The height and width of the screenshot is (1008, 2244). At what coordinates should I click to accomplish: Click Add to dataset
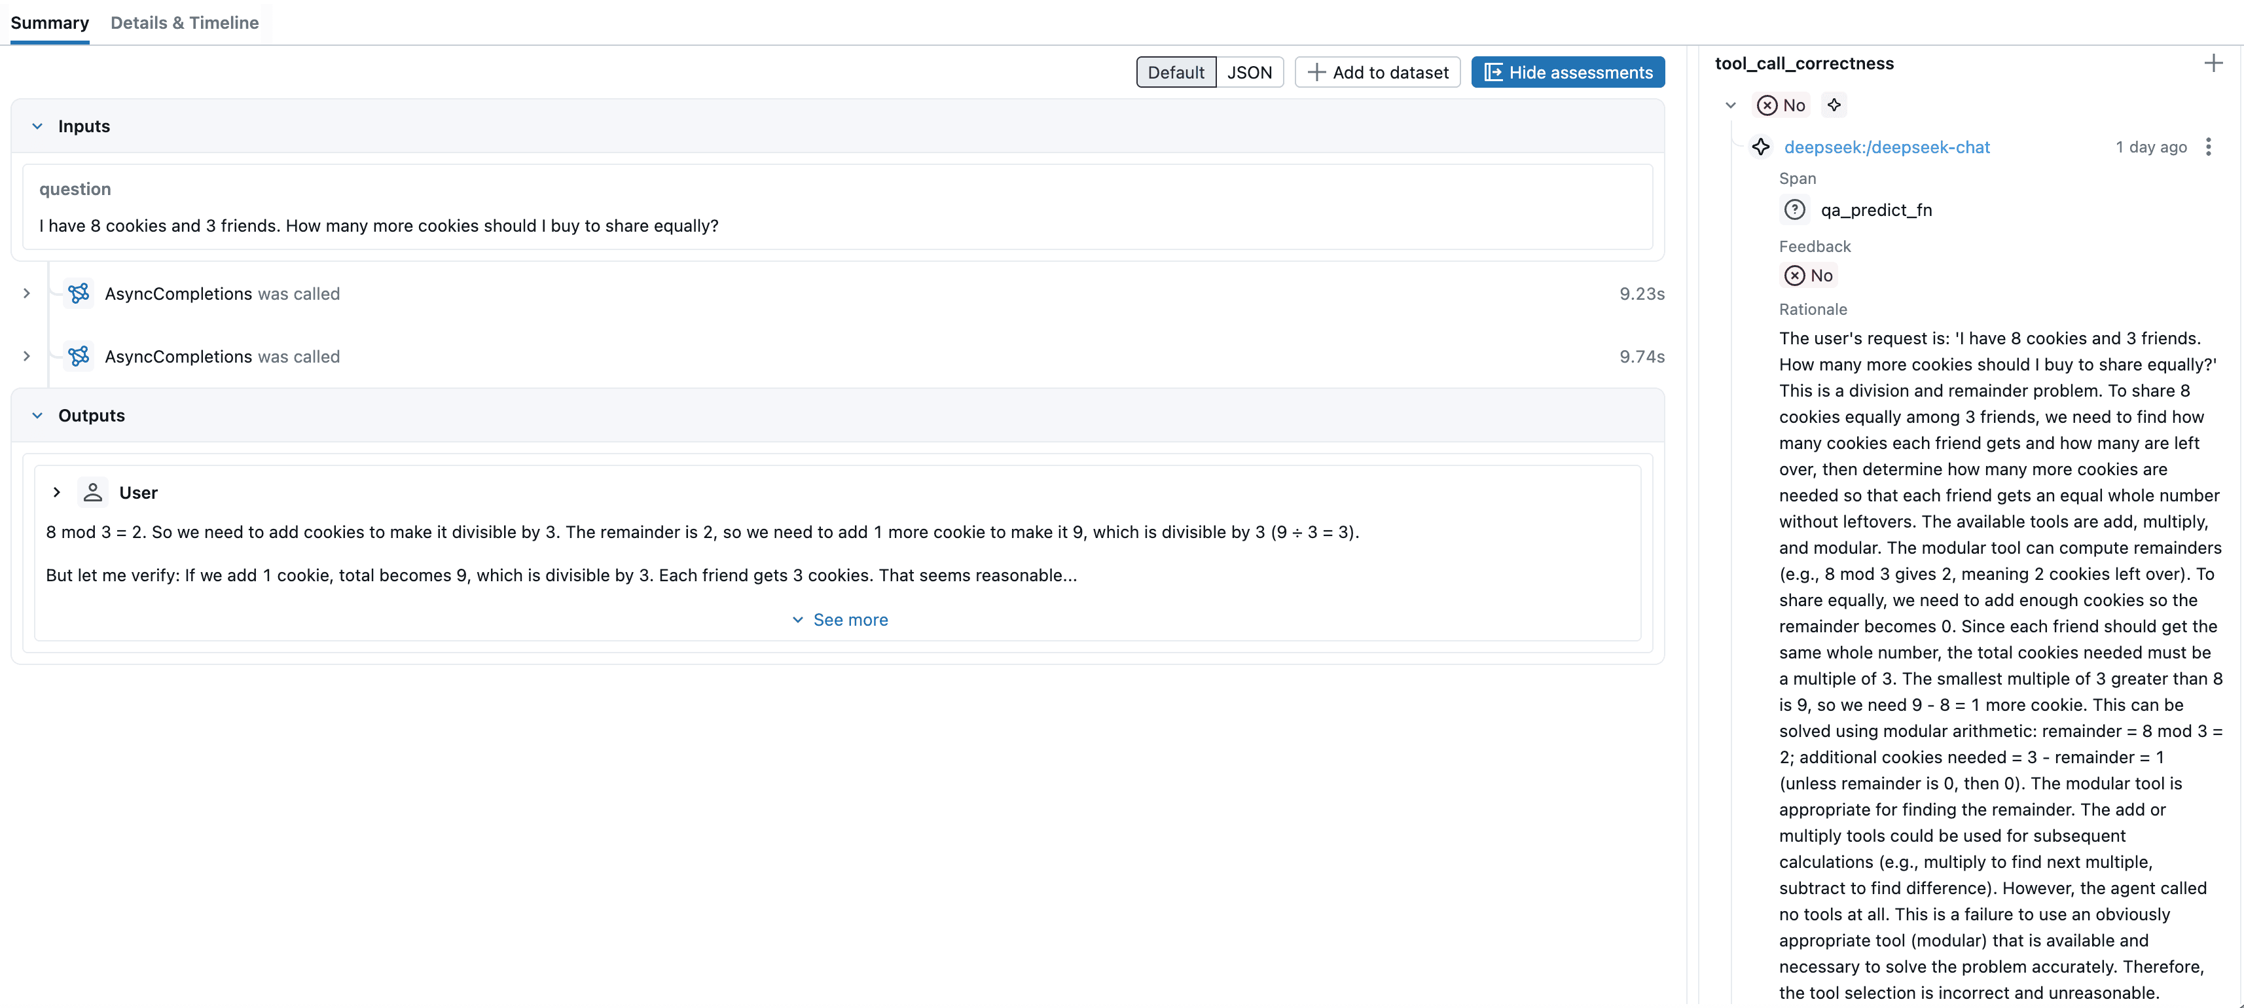(1377, 71)
